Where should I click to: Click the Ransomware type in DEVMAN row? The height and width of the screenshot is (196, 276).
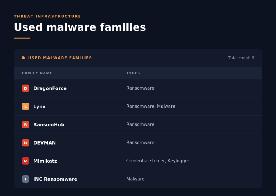click(140, 142)
